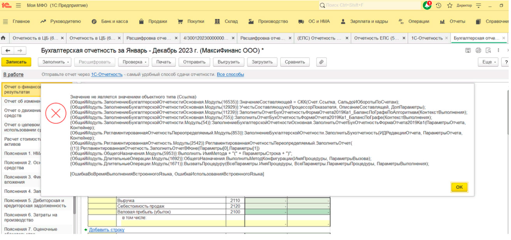Open the 1C main menu hamburger
This screenshot has height=240, width=511.
[x=19, y=5]
